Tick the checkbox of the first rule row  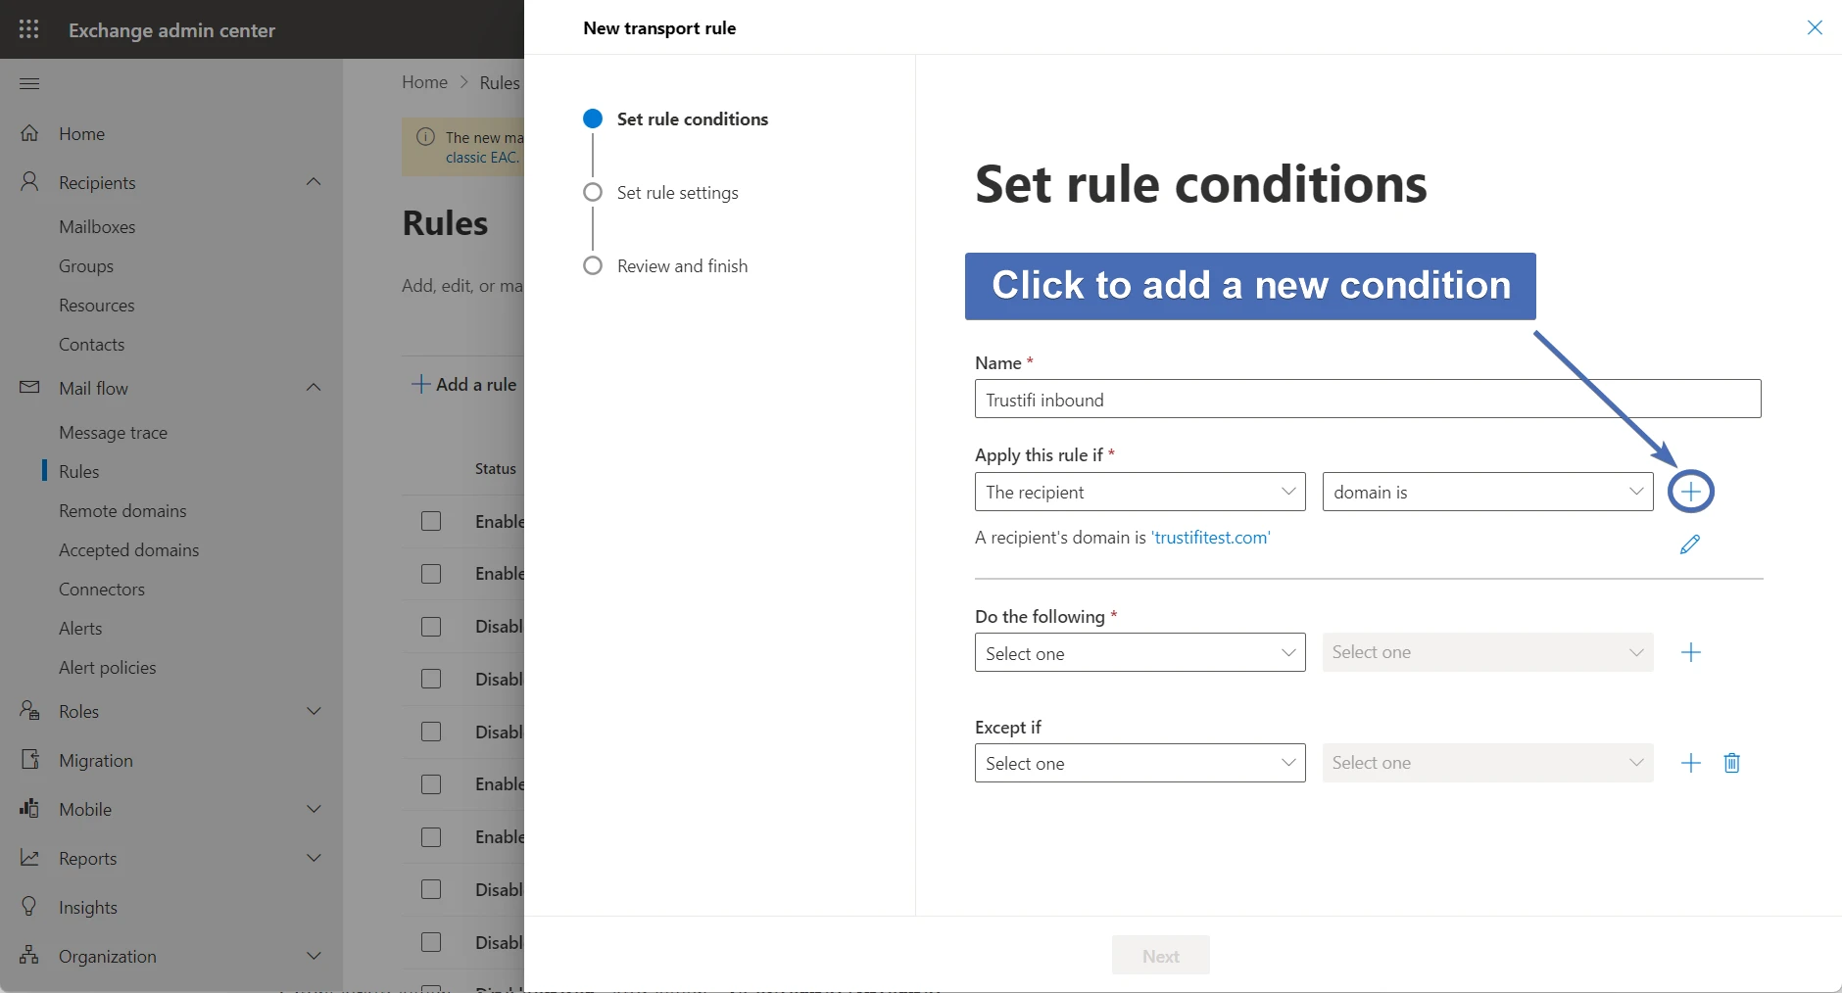pyautogui.click(x=431, y=521)
